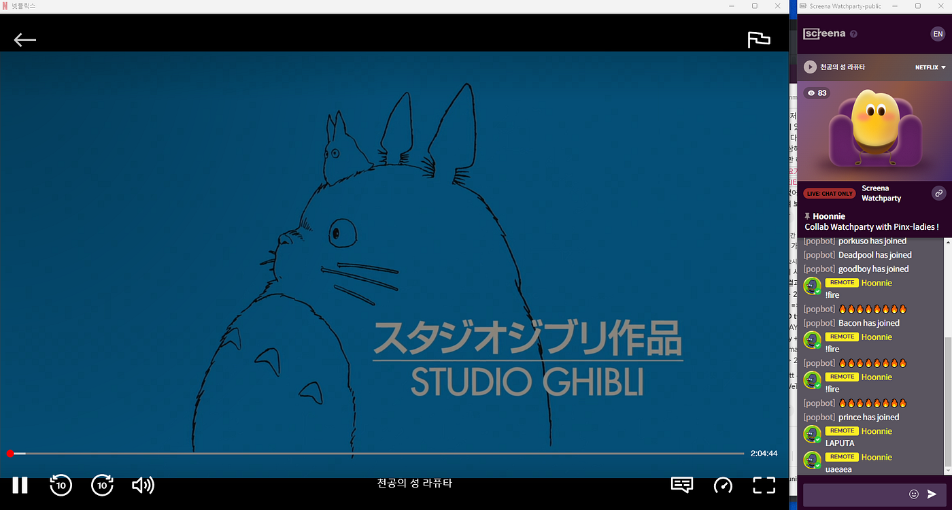952x510 pixels.
Task: Click REMOTE badge above LAPUTA message
Action: 842,430
